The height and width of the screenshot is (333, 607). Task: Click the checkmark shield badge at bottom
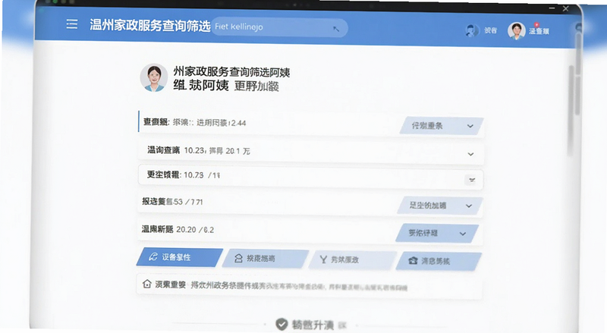[x=281, y=324]
